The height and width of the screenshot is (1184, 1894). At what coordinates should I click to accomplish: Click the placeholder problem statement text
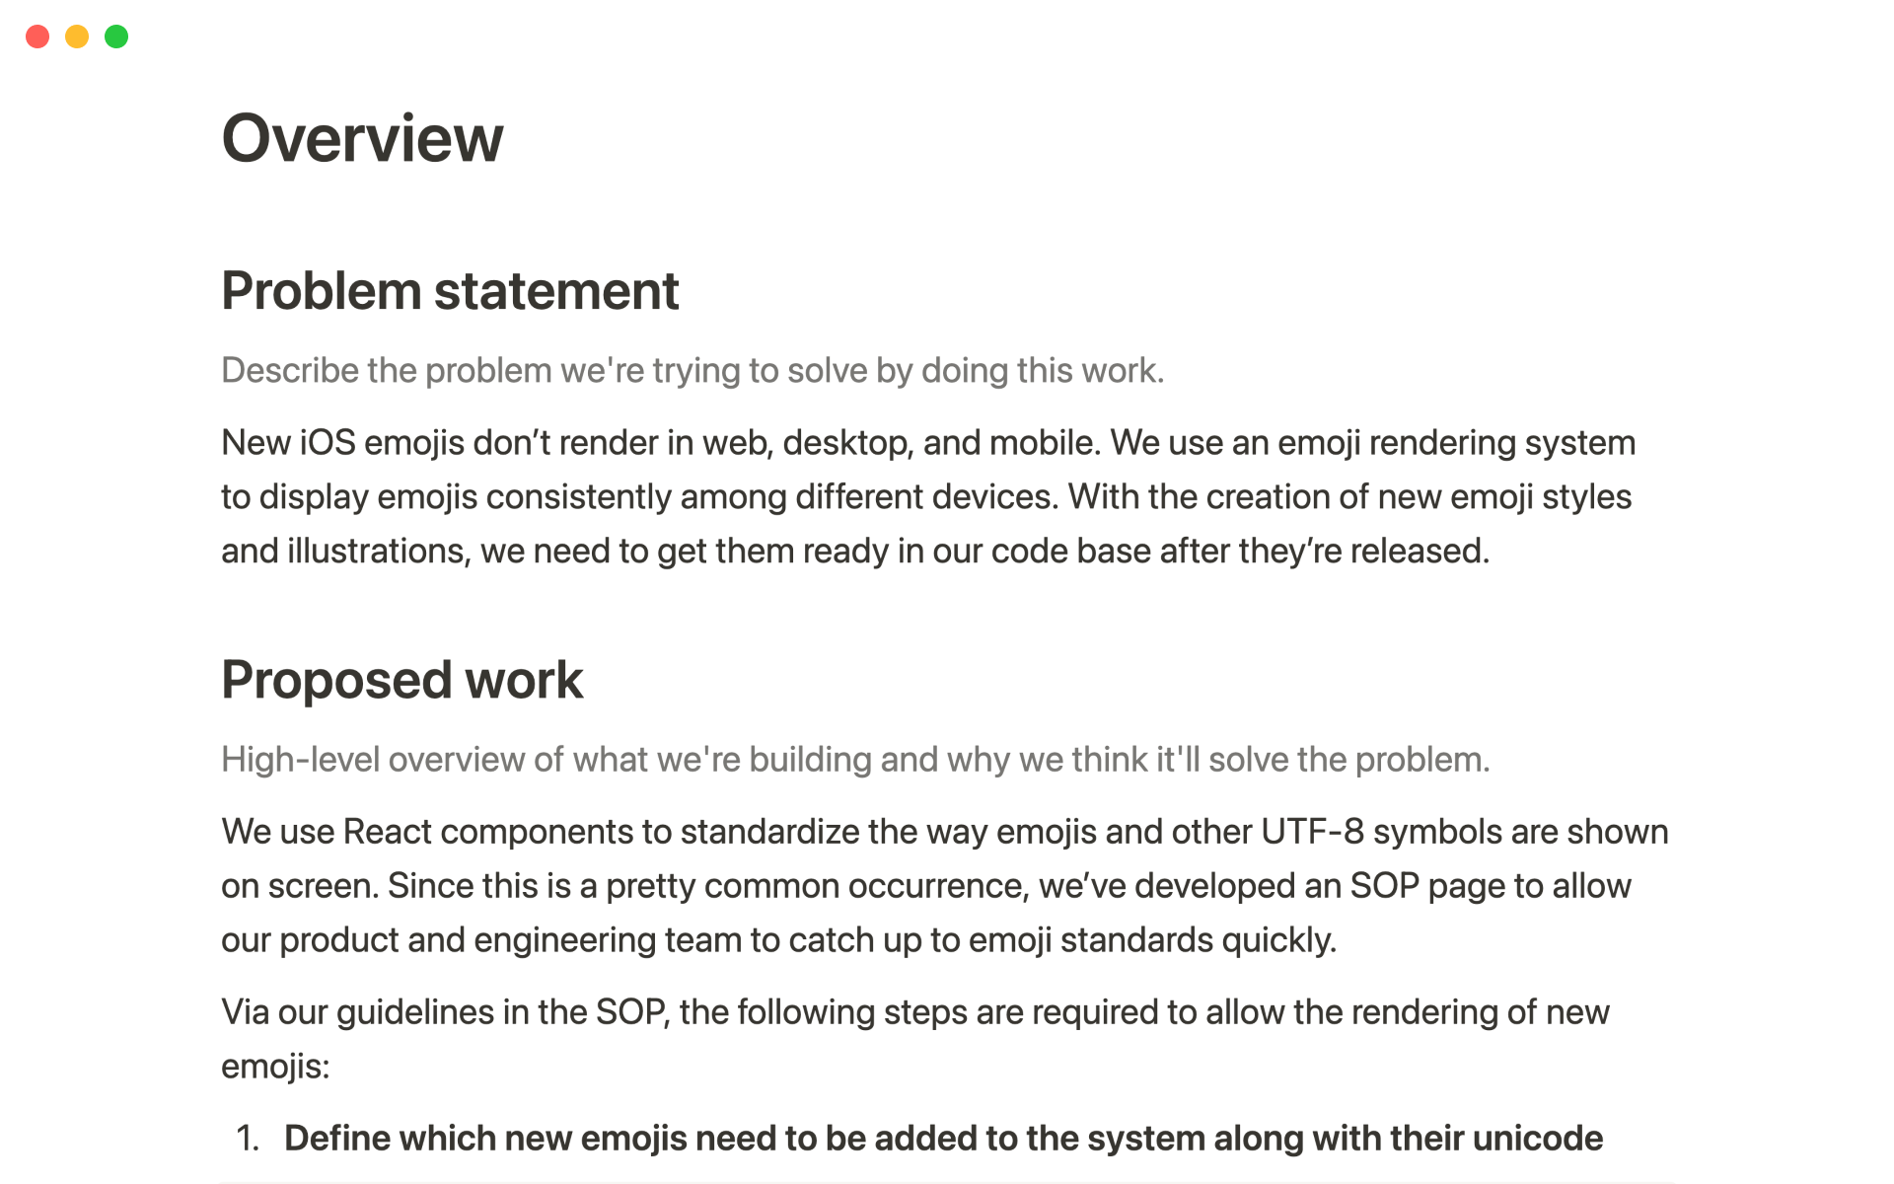coord(692,368)
